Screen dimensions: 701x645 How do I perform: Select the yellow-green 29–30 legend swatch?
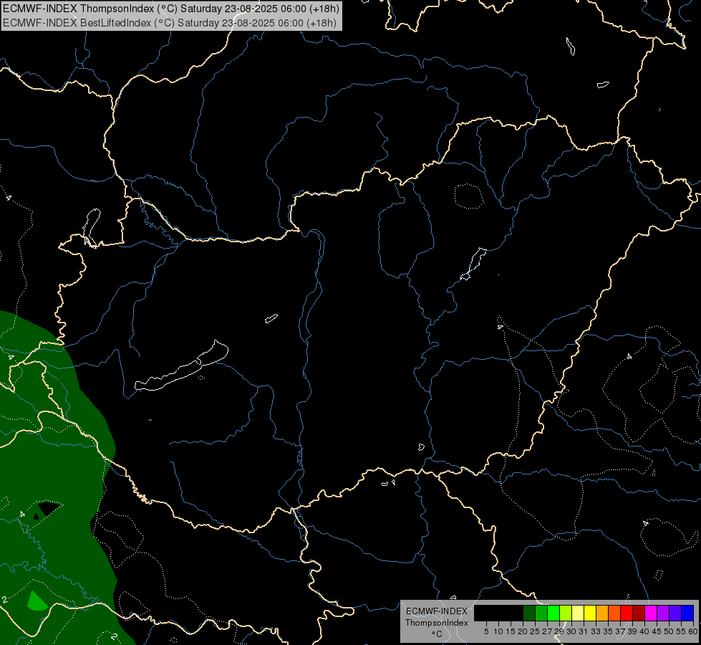(566, 613)
